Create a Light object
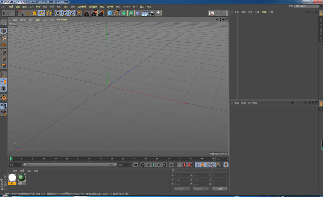This screenshot has height=197, width=323. [158, 13]
